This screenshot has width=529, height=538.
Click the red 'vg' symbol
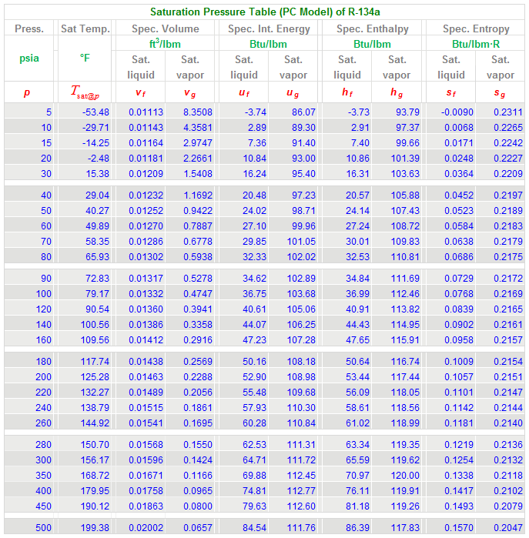(190, 92)
